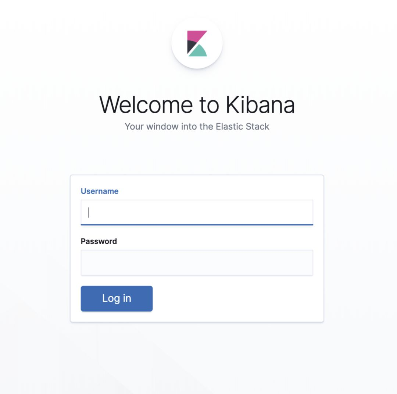Click the Password label
This screenshot has height=394, width=397.
point(99,241)
